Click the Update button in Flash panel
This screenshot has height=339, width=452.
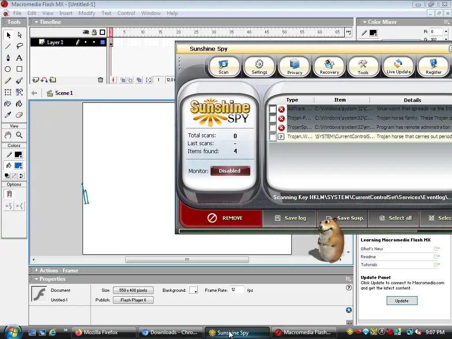(402, 301)
